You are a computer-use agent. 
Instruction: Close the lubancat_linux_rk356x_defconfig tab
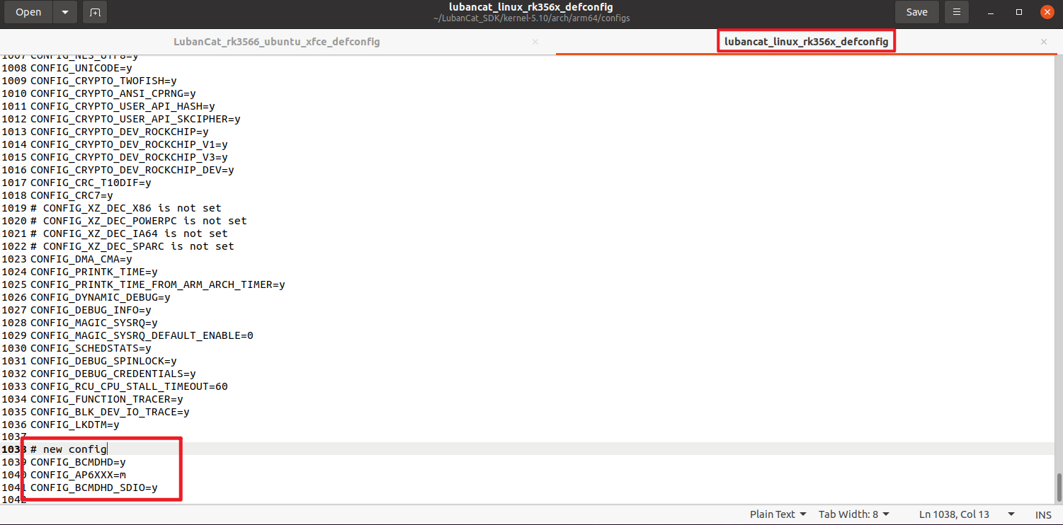pos(1043,42)
